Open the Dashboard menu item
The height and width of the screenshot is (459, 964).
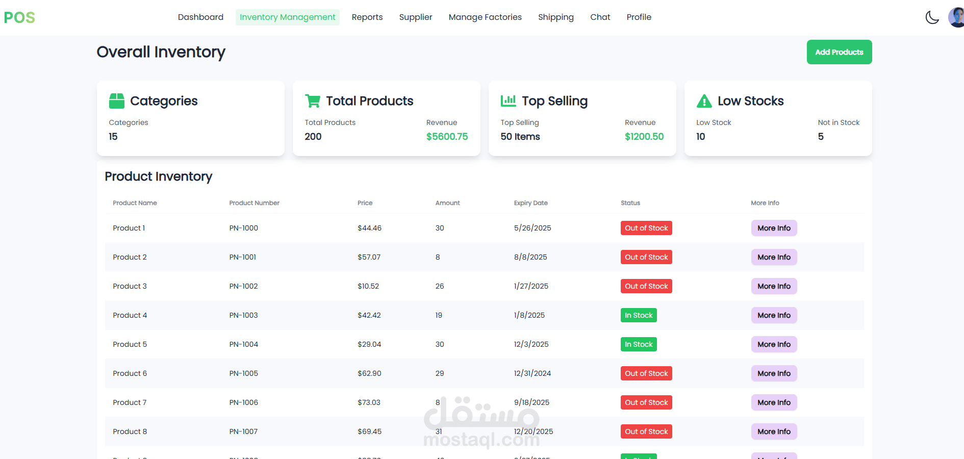pyautogui.click(x=200, y=17)
